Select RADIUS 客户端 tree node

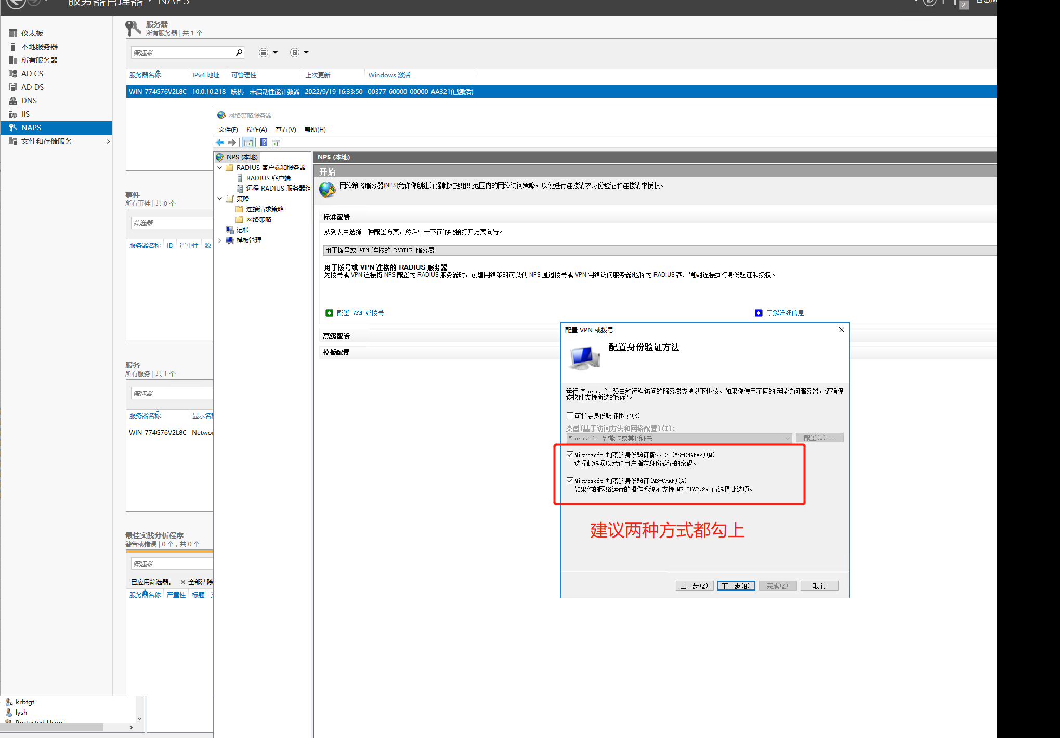pyautogui.click(x=268, y=178)
